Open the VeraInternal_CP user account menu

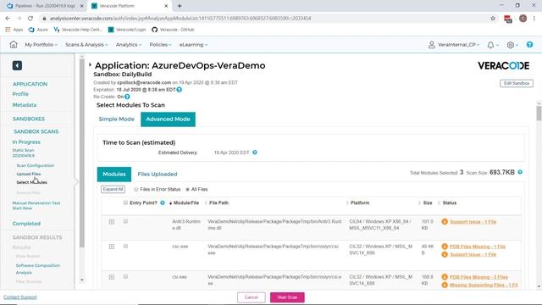coord(454,45)
